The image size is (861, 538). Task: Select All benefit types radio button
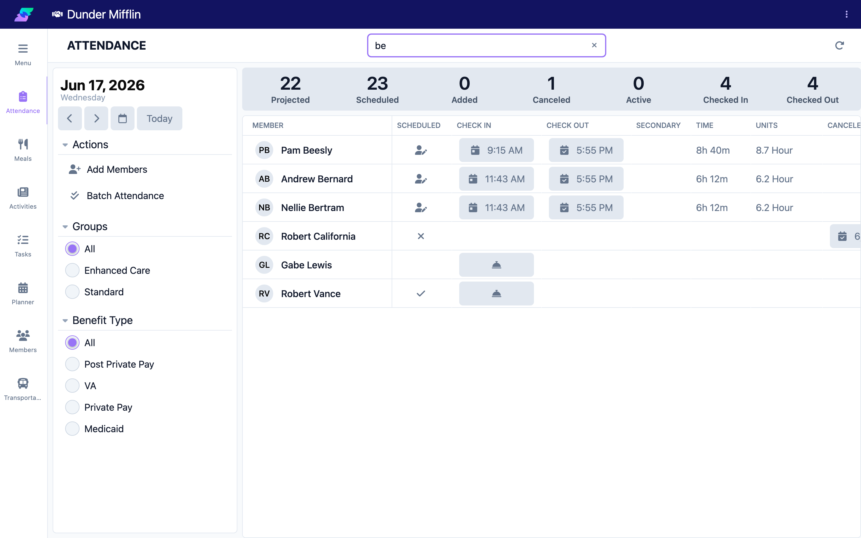[x=72, y=343]
